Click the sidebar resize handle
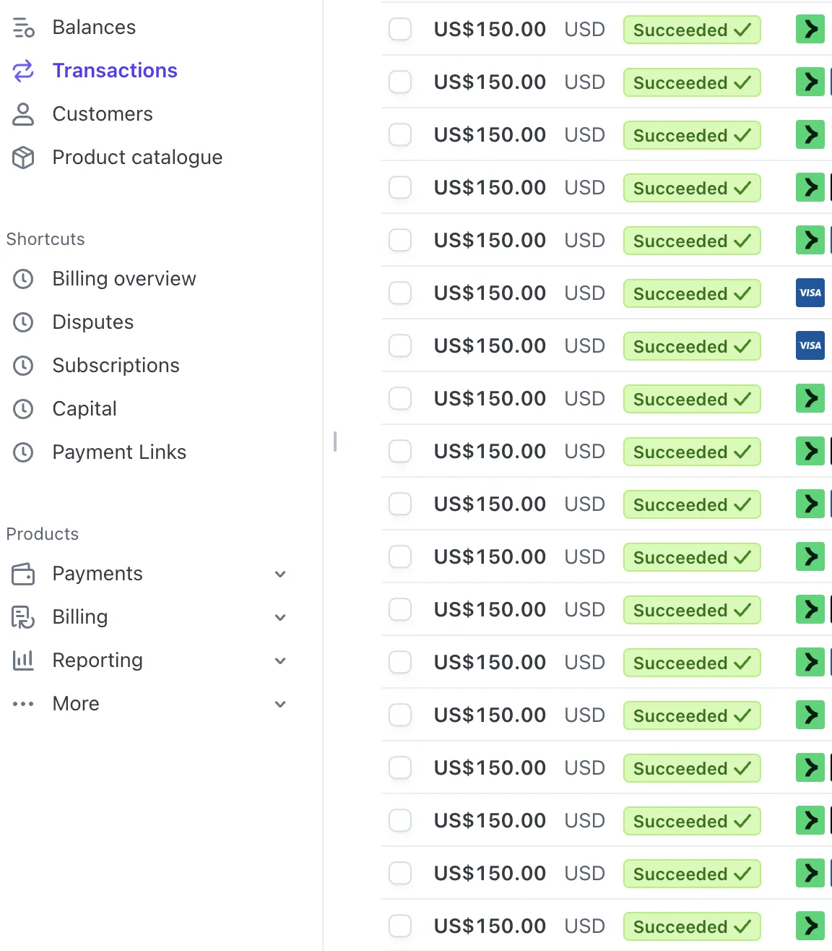The image size is (832, 951). (x=335, y=441)
